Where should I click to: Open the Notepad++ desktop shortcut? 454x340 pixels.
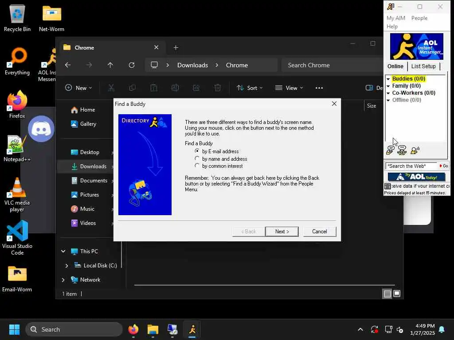pos(17,148)
